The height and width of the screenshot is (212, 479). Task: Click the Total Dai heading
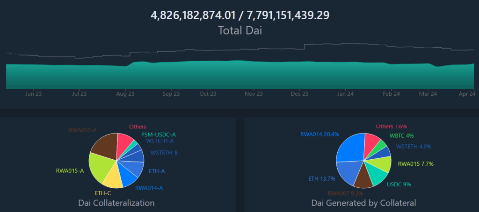coord(239,31)
